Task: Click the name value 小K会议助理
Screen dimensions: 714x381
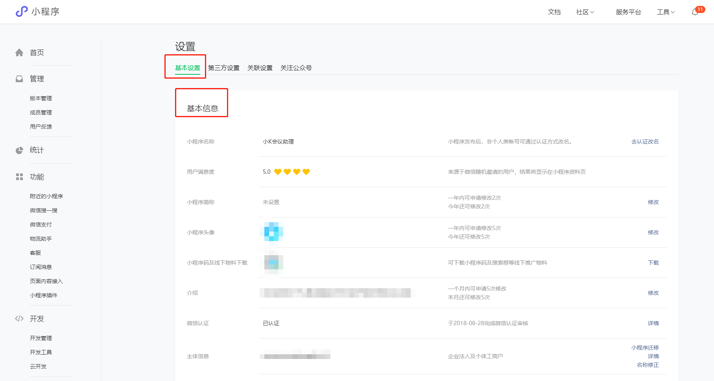Action: (x=279, y=142)
